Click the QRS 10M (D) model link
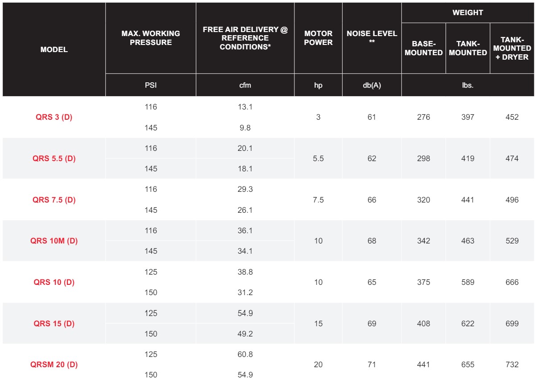537x389 pixels. (54, 241)
